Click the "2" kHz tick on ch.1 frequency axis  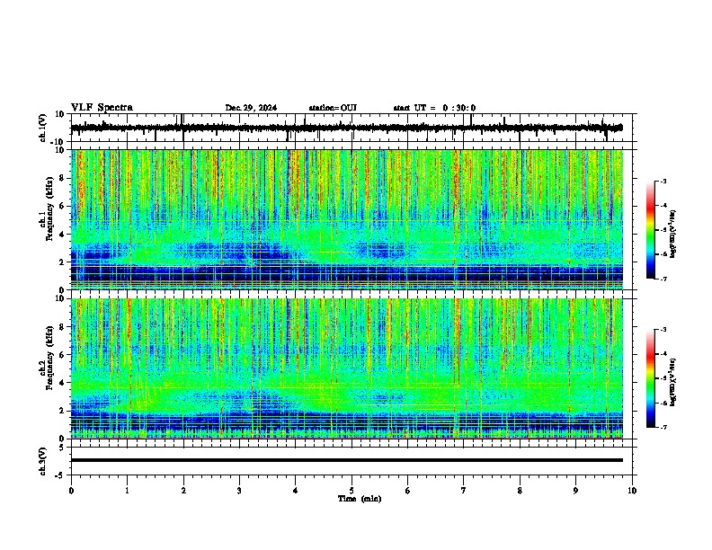(63, 262)
